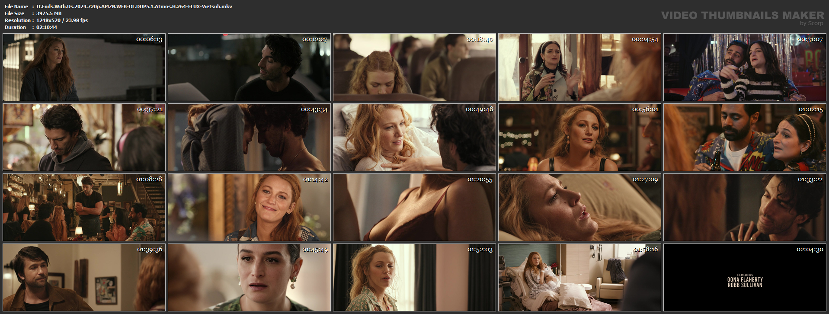The image size is (829, 314).
Task: Open the frame at 00:49:48
Action: [x=414, y=137]
